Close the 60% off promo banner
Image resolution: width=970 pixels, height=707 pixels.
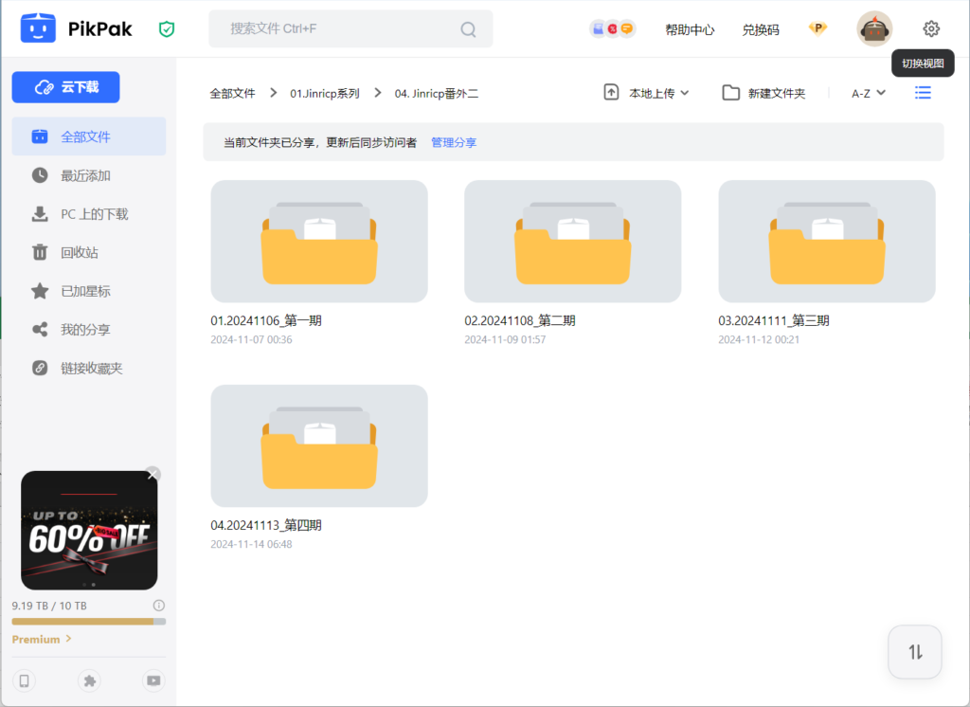click(153, 474)
